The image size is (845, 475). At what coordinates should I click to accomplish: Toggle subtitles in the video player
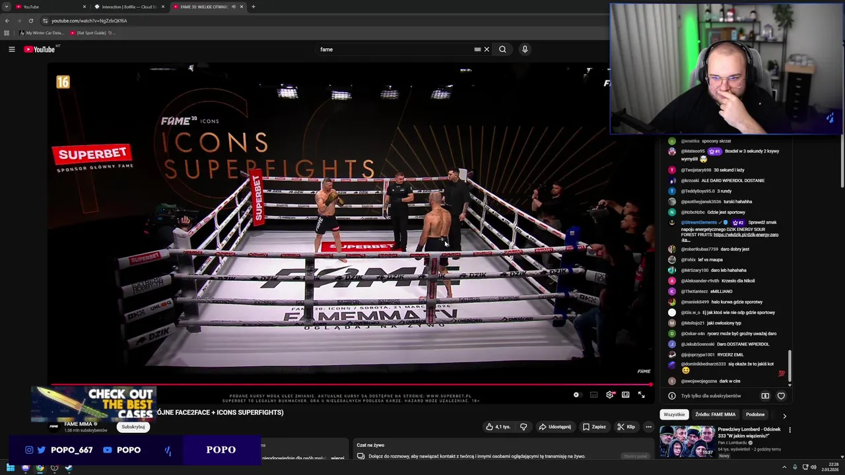click(593, 395)
